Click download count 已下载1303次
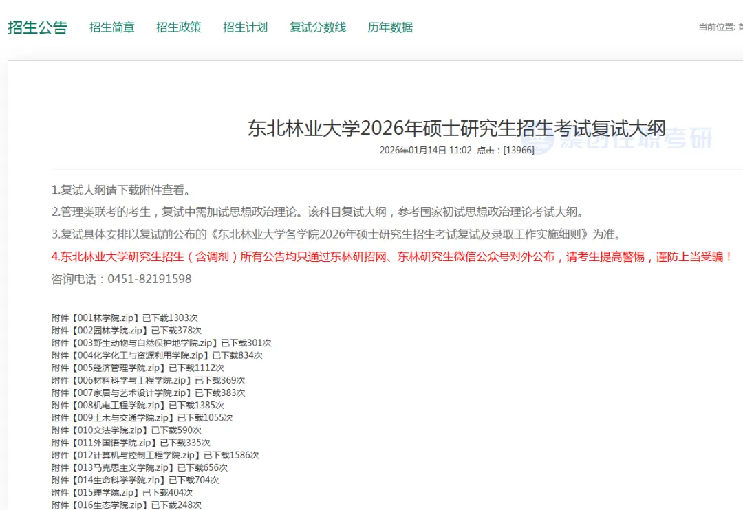Image resolution: width=743 pixels, height=510 pixels. [x=170, y=318]
